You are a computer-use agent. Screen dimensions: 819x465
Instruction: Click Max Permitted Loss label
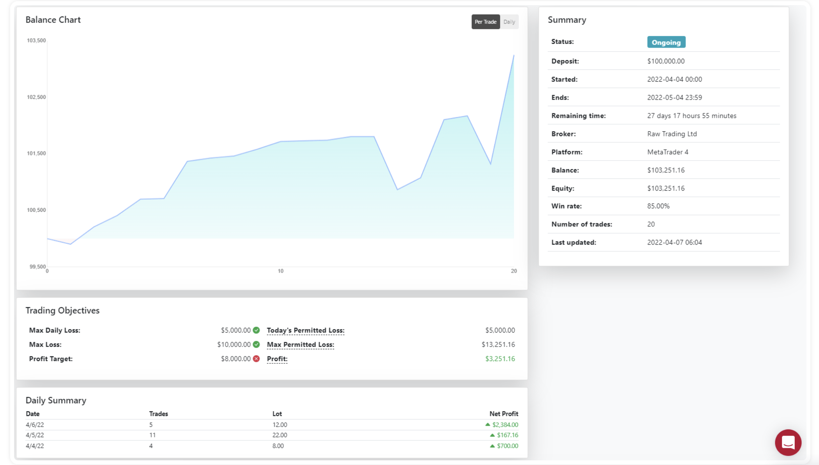300,345
